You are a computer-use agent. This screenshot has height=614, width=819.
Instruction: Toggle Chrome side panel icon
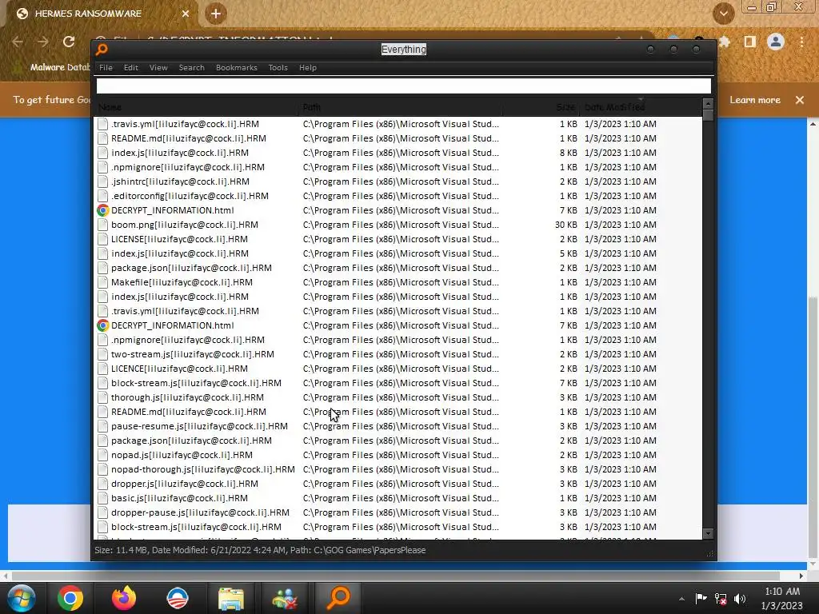click(750, 42)
